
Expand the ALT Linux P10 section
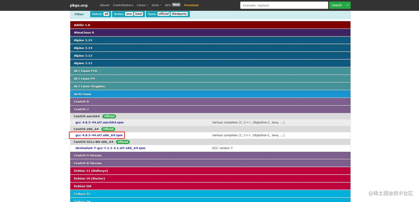[210, 71]
